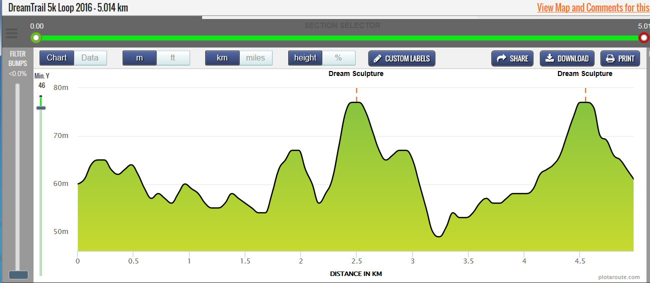Open the hamburger menu icon
Viewport: 650px width, 283px height.
point(11,33)
